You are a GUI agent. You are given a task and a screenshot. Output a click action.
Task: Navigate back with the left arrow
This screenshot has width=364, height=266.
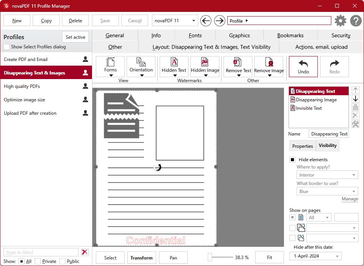coord(206,21)
